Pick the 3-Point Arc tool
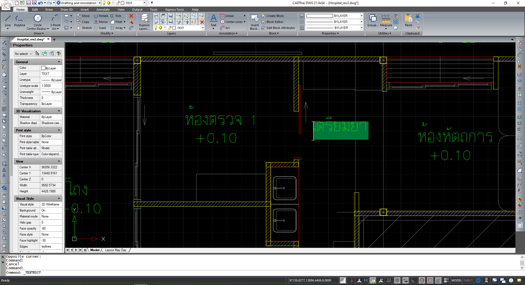 [55, 22]
